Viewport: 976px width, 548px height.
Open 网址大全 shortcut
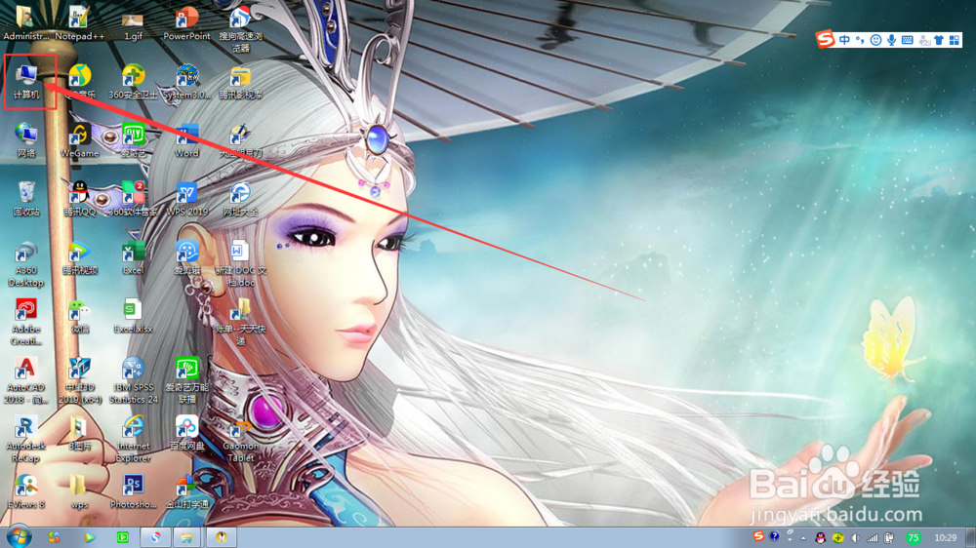click(240, 198)
